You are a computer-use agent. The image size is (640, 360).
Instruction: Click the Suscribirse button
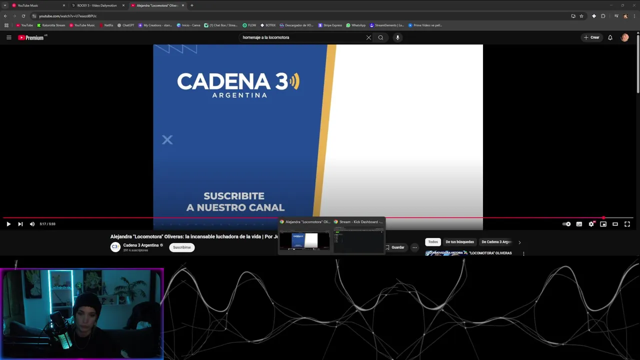tap(182, 247)
